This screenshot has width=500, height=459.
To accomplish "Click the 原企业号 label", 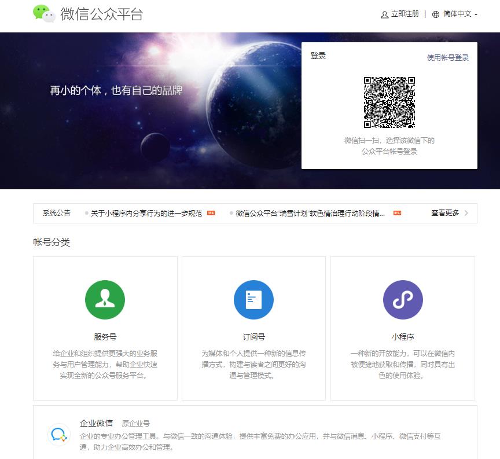I will [136, 424].
